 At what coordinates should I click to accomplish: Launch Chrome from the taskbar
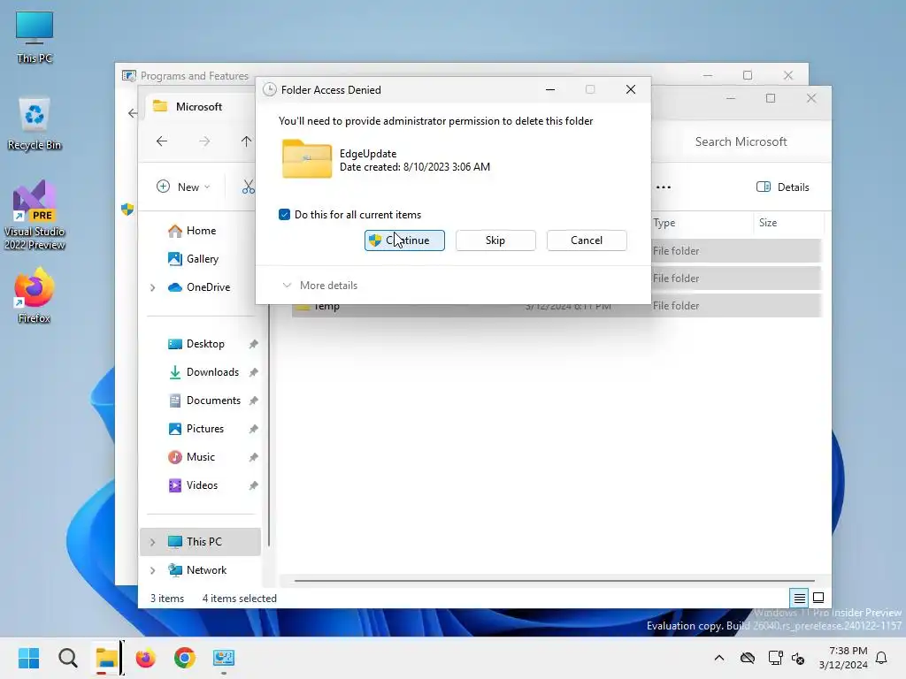click(x=185, y=658)
